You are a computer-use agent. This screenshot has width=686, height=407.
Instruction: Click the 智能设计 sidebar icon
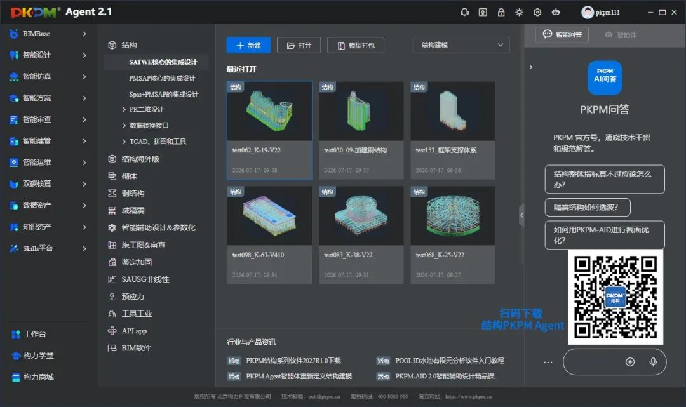coord(14,55)
